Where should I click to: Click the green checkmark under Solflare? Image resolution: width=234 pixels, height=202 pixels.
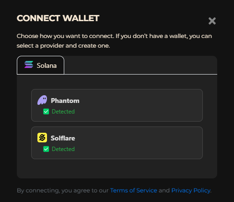point(46,149)
